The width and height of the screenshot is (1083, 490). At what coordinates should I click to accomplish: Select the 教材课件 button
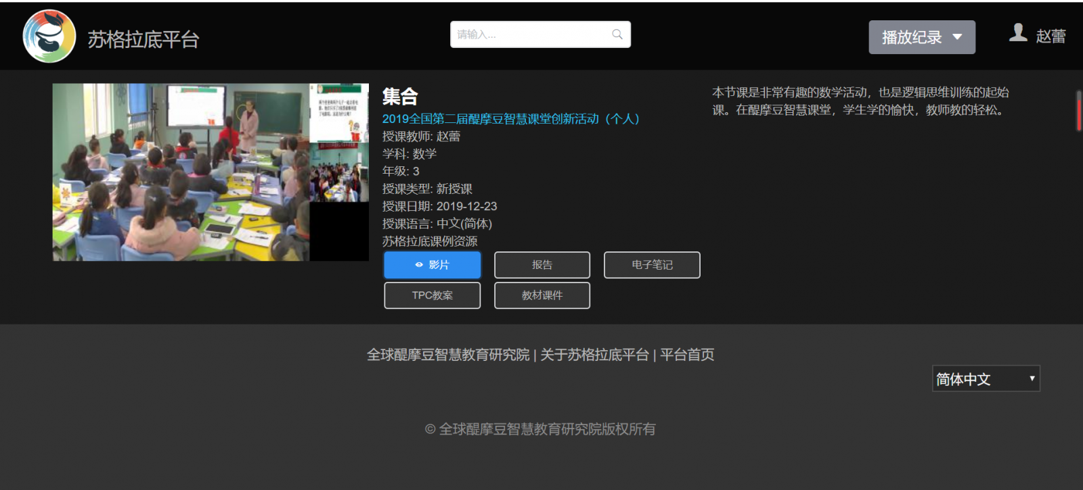[x=541, y=295]
